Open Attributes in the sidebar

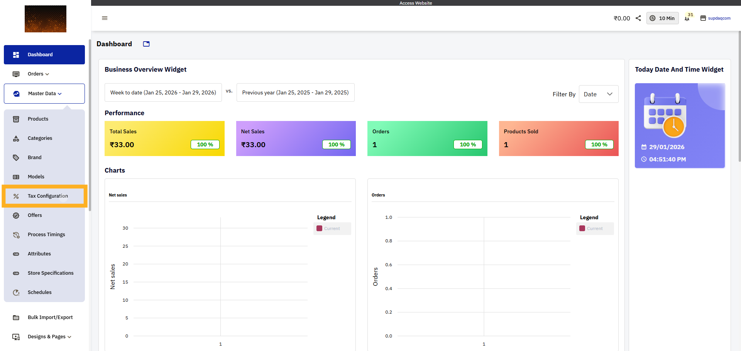pyautogui.click(x=44, y=254)
